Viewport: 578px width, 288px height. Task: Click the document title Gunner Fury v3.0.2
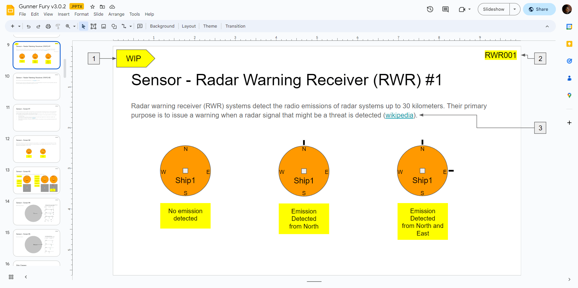pyautogui.click(x=42, y=6)
